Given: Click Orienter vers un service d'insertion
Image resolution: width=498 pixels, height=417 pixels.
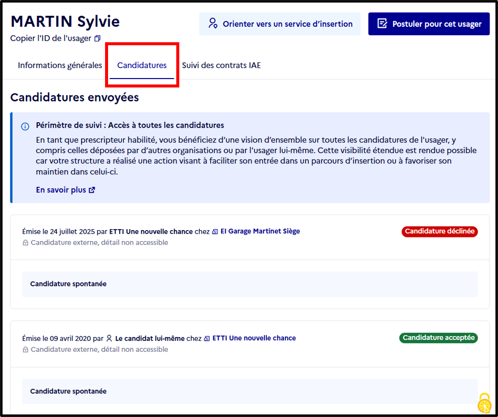Looking at the screenshot, I should (280, 24).
